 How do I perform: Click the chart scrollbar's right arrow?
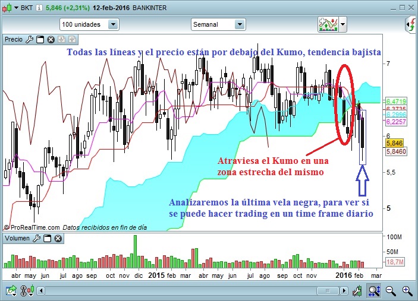pyautogui.click(x=344, y=291)
